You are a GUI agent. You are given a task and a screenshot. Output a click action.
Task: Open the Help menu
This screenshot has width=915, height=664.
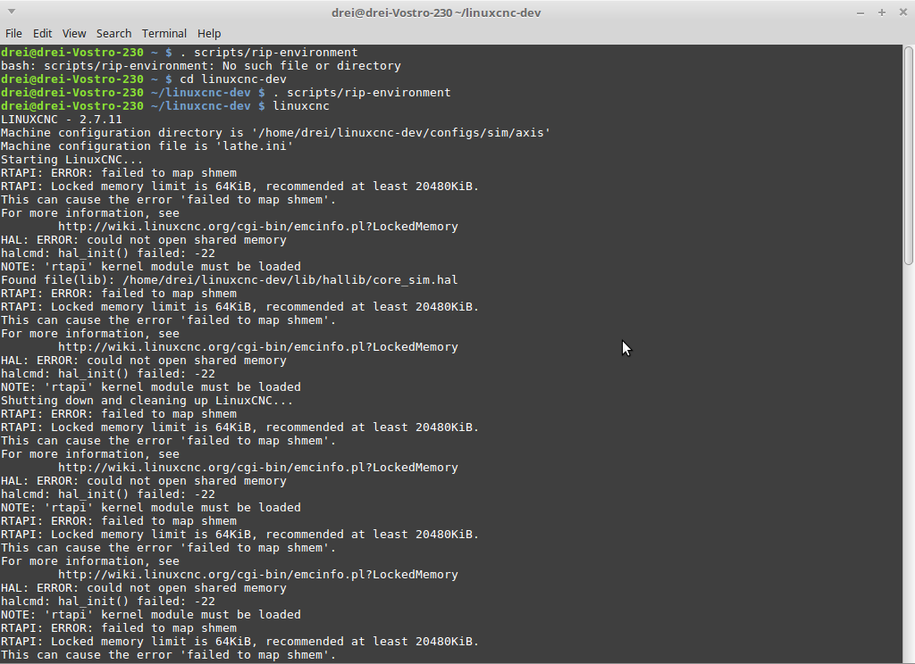coord(209,33)
